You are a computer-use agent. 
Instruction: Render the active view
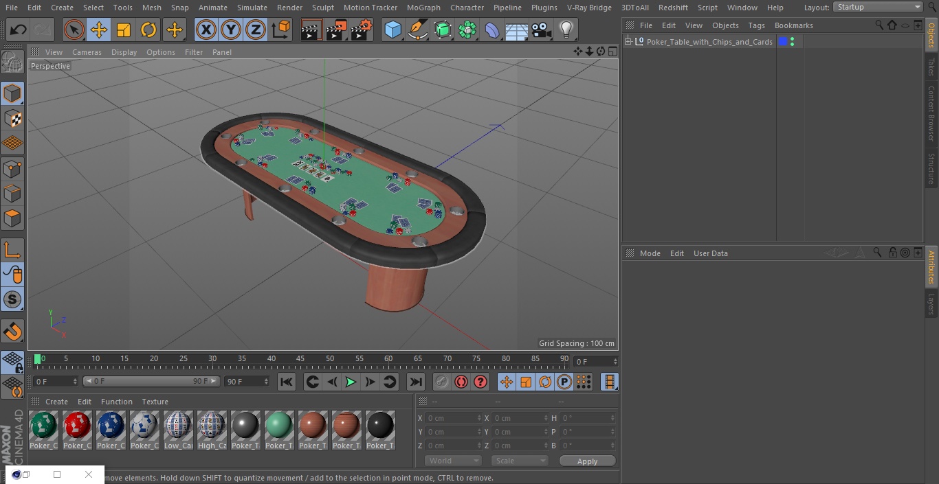311,30
